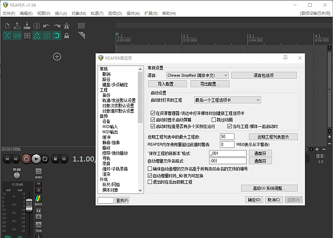The image size is (333, 238).
Task: Click the 导出配置 button
Action: (x=210, y=84)
